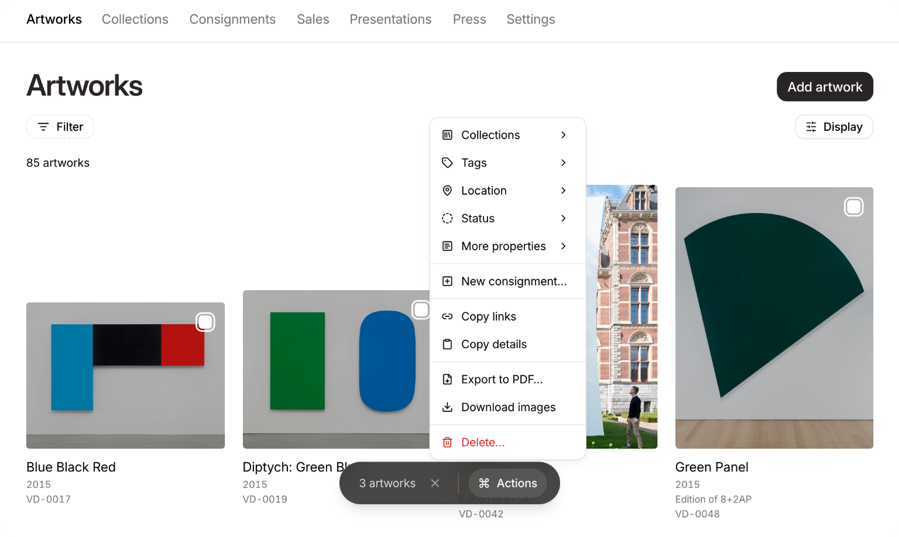Open the Green Panel artwork title
Viewport: 899px width, 537px height.
712,467
